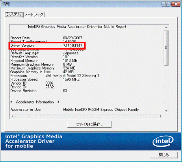Viewport: 182px width, 162px height.
Task: Click the Intel logo
Action: pos(163,141)
